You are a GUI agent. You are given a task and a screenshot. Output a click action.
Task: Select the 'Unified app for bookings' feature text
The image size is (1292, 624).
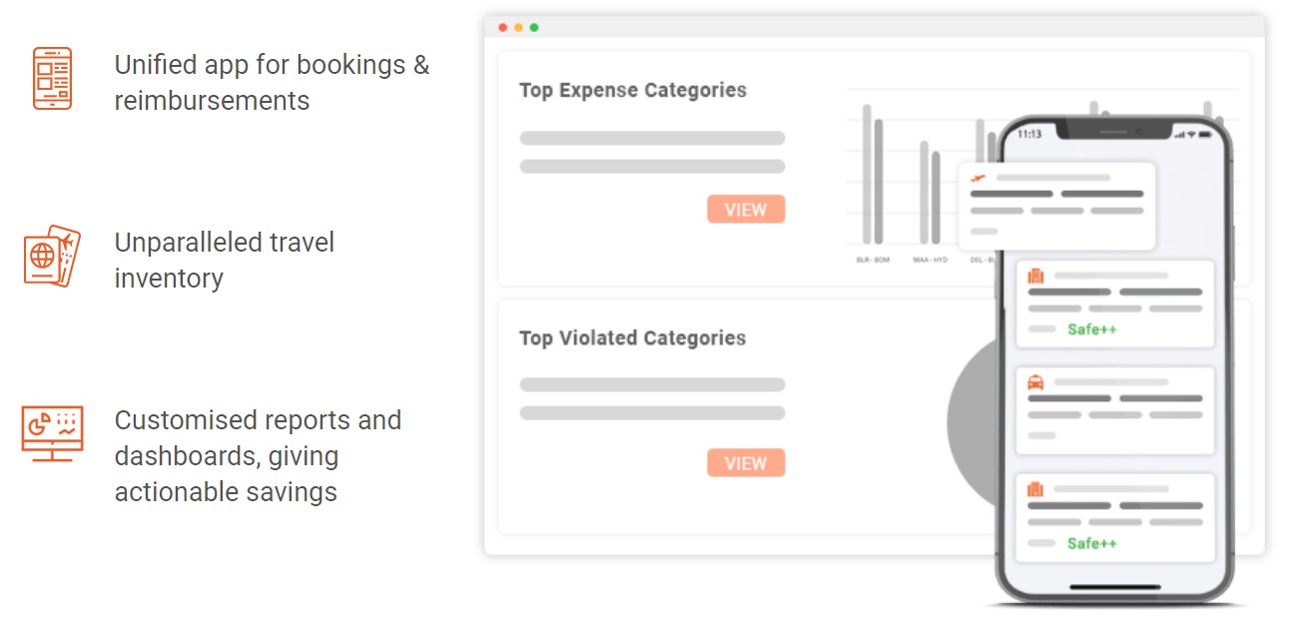pos(272,83)
